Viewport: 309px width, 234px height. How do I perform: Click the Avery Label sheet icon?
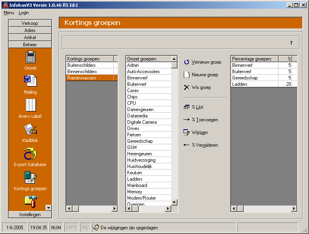pos(31,105)
